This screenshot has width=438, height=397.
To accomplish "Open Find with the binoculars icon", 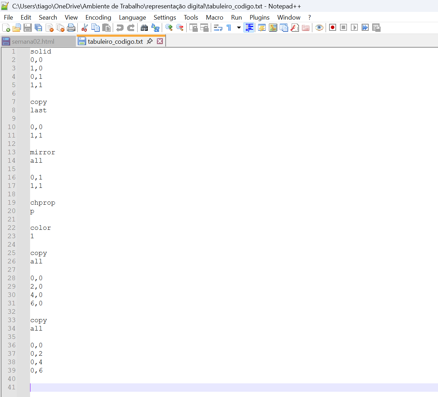I will pos(144,28).
